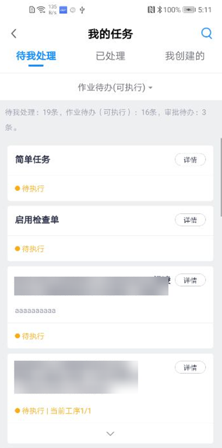Screen dimensions: 222x448
Task: Open the 作业待办(可执行) filter dropdown
Action: coord(115,88)
